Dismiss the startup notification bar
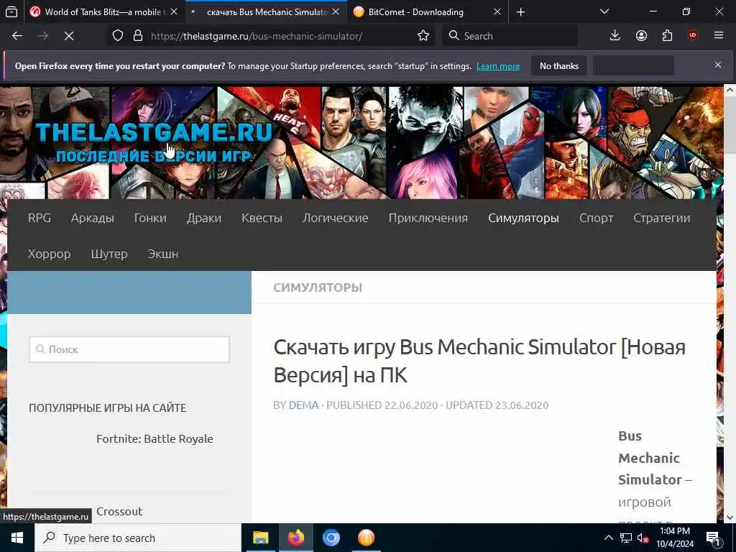The height and width of the screenshot is (552, 736). pos(718,65)
